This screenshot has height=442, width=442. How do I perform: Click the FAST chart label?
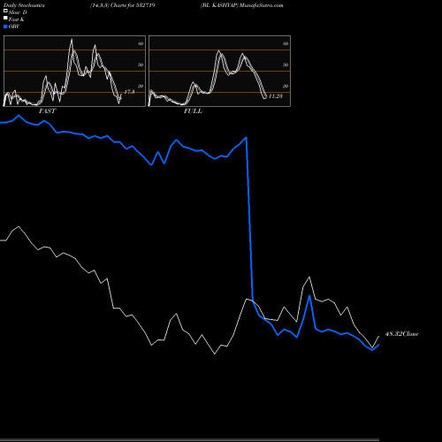pyautogui.click(x=47, y=111)
